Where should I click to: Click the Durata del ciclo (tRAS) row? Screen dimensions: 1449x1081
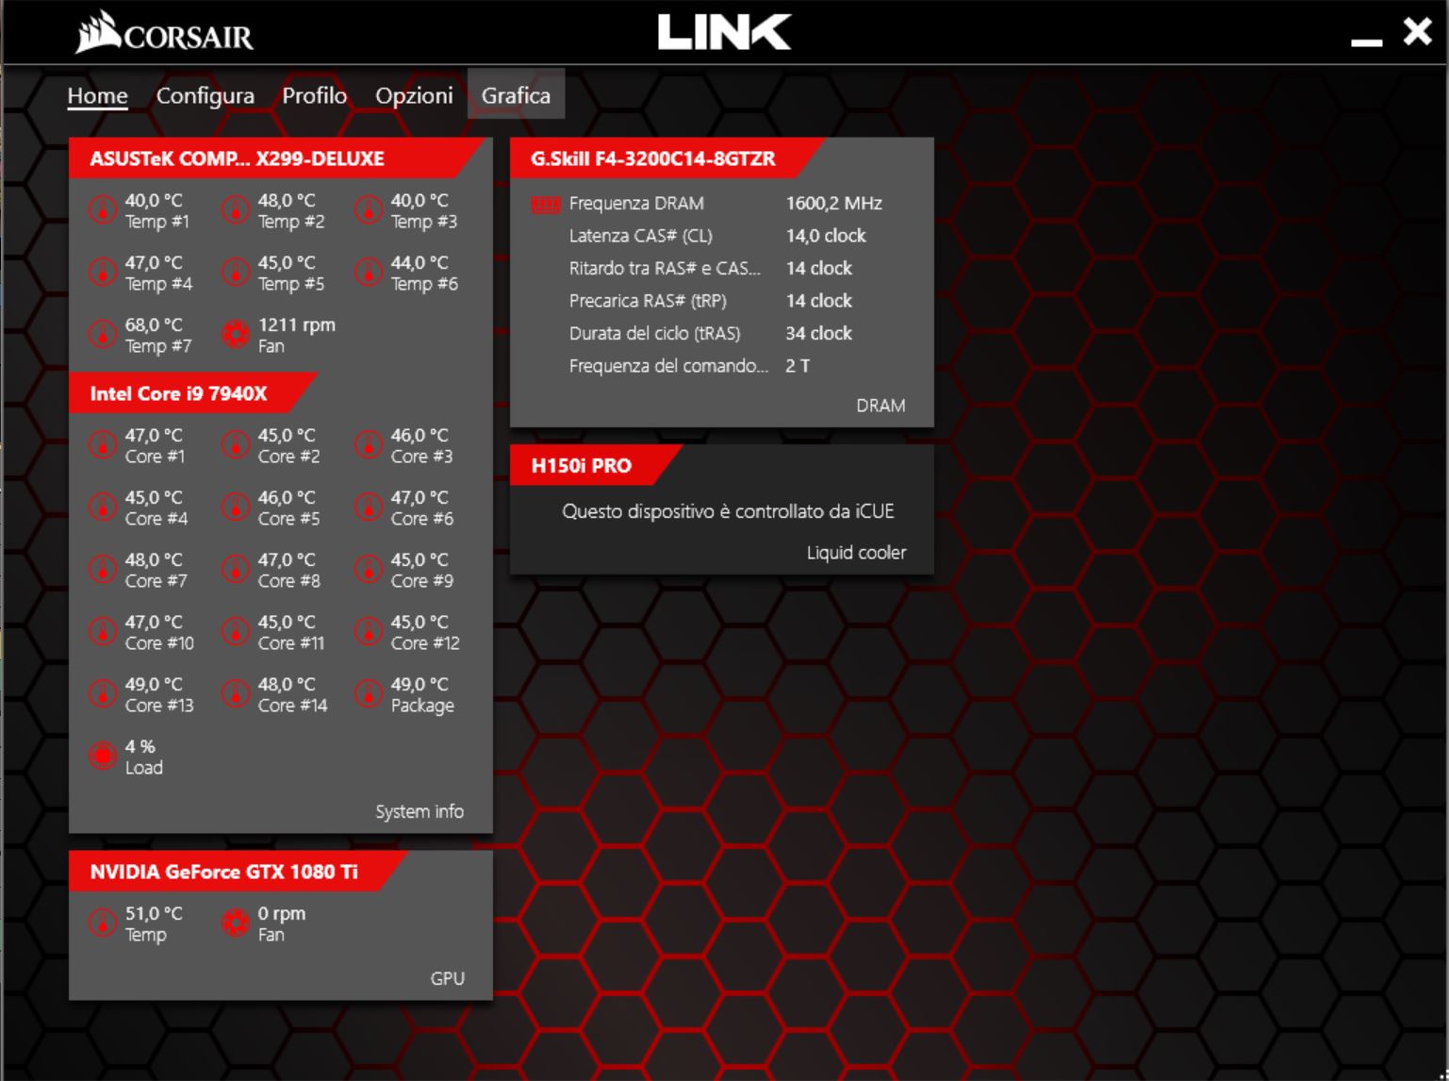click(x=711, y=333)
